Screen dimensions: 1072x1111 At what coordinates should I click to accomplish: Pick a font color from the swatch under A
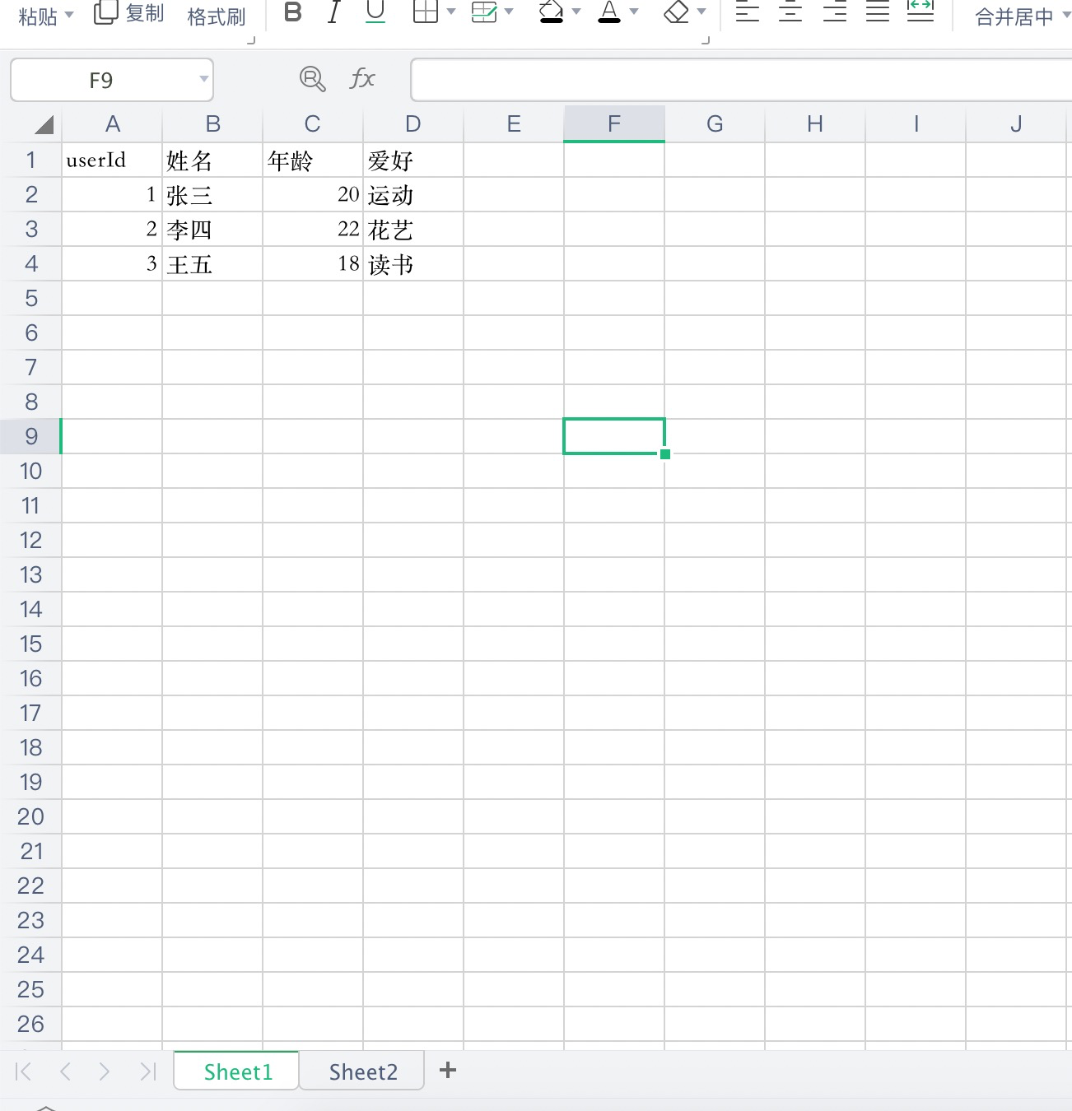pyautogui.click(x=609, y=20)
